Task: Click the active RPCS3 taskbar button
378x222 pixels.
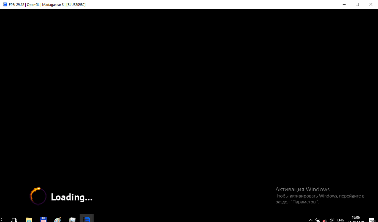Action: point(87,219)
